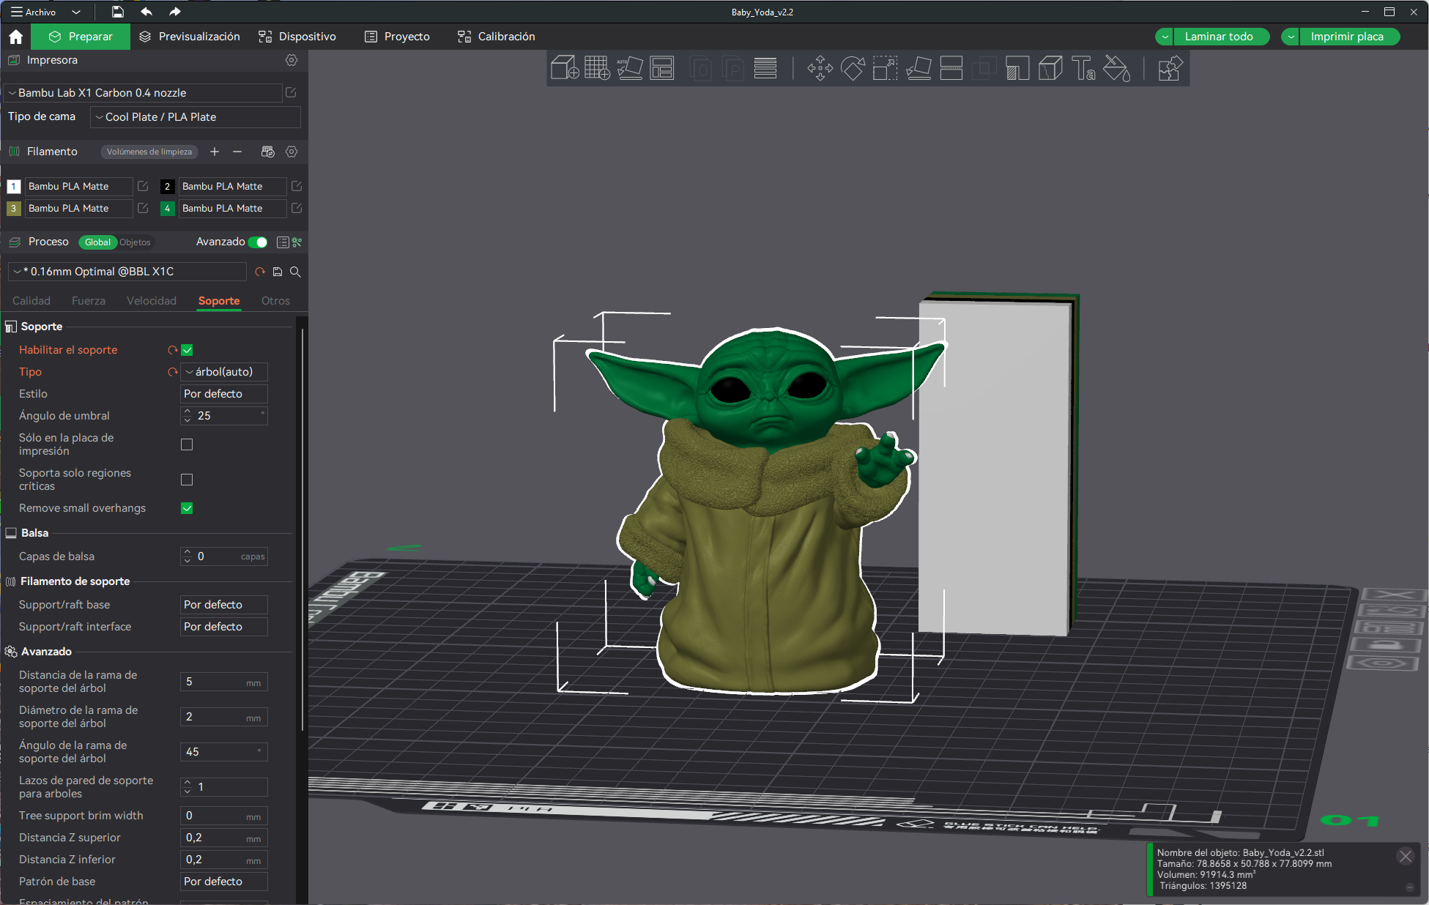Auto orient the model
1429x905 pixels.
click(630, 68)
